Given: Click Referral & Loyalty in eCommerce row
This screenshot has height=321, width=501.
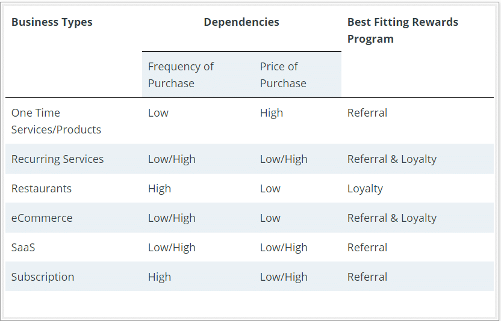Looking at the screenshot, I should click(x=392, y=218).
